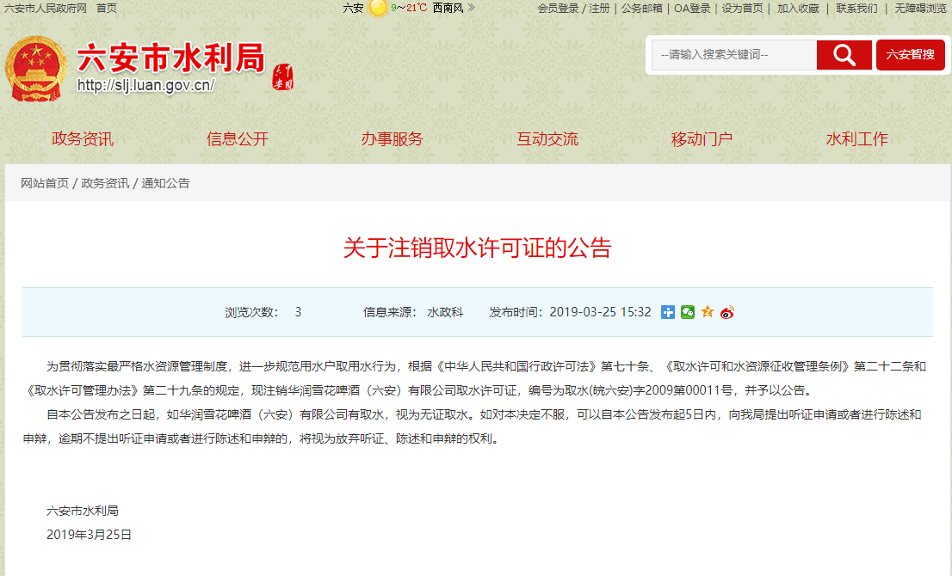Share via the blue plus share icon
The image size is (952, 576).
(668, 312)
